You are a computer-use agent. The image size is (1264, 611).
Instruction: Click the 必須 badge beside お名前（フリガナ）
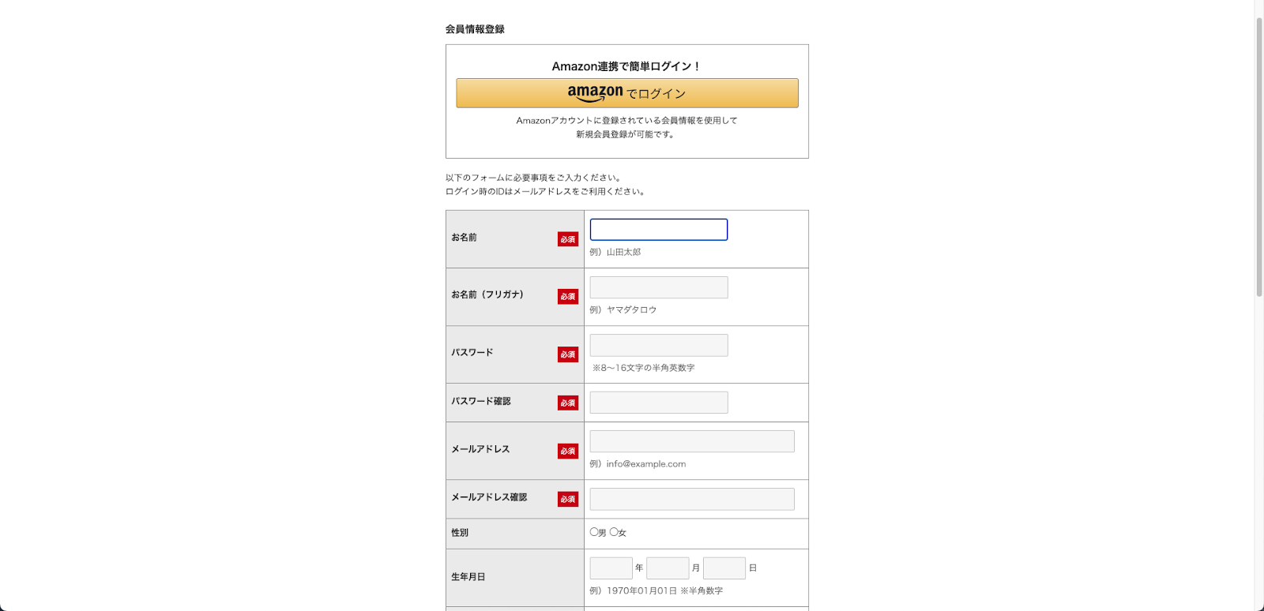coord(568,297)
